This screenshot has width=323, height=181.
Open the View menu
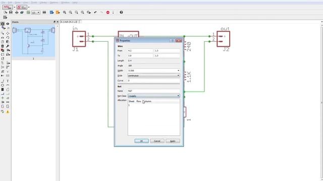coord(26,3)
